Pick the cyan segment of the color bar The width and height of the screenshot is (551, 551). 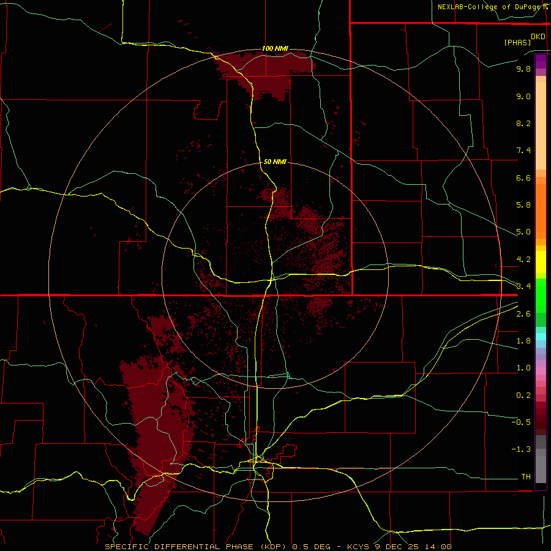pyautogui.click(x=541, y=336)
